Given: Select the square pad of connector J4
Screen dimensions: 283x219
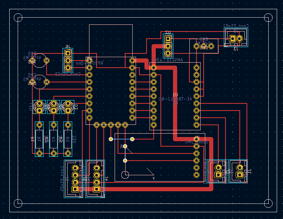Looking at the screenshot, I should (x=97, y=189).
